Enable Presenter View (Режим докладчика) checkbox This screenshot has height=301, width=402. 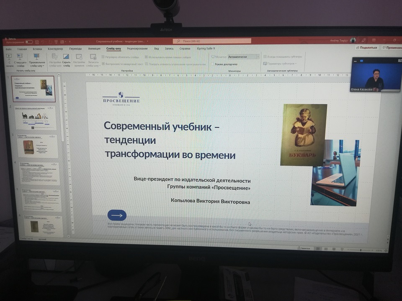point(213,64)
